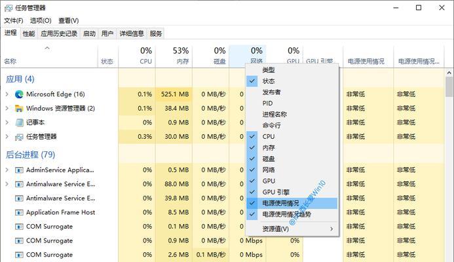Click the 任务管理器 process row icon

[x=19, y=137]
